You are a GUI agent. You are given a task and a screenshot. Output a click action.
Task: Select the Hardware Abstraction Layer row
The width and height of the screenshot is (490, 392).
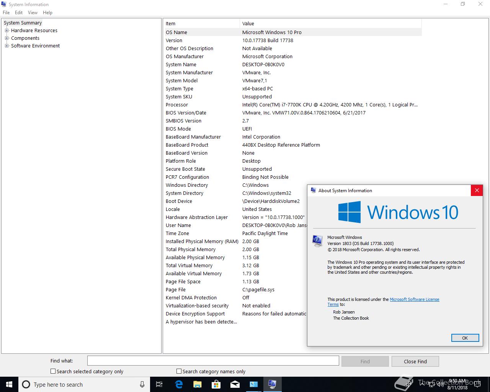(x=236, y=217)
